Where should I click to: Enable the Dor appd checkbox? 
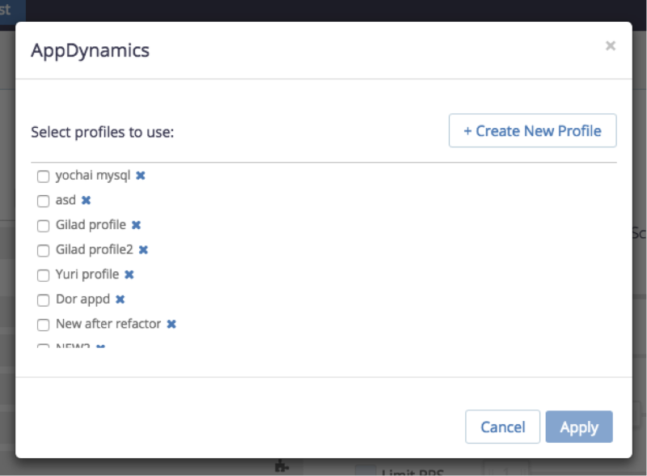pyautogui.click(x=43, y=300)
